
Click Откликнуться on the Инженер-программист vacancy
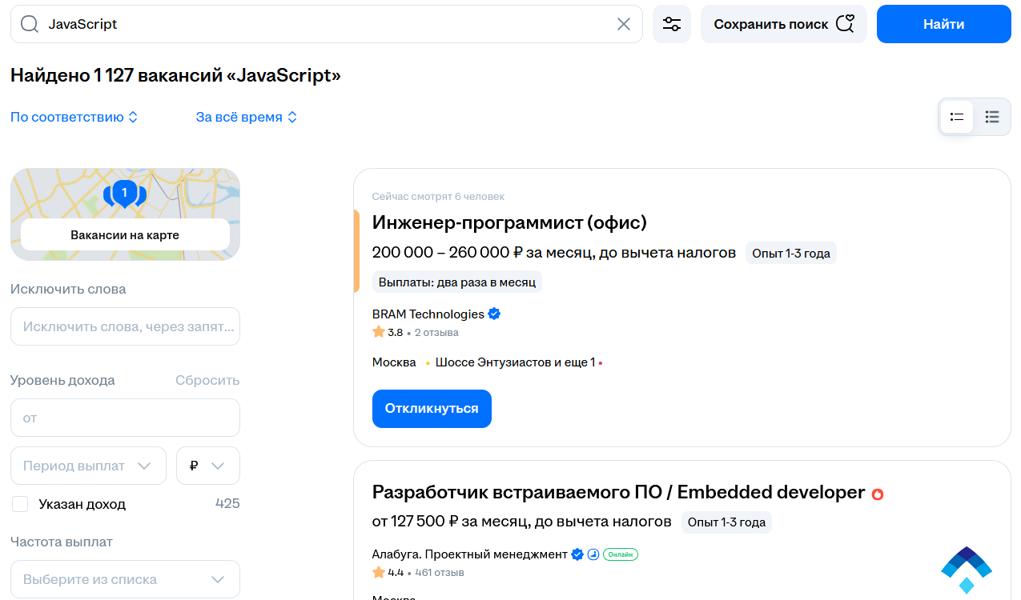[432, 408]
